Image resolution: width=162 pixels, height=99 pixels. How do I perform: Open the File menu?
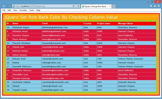tap(4, 10)
